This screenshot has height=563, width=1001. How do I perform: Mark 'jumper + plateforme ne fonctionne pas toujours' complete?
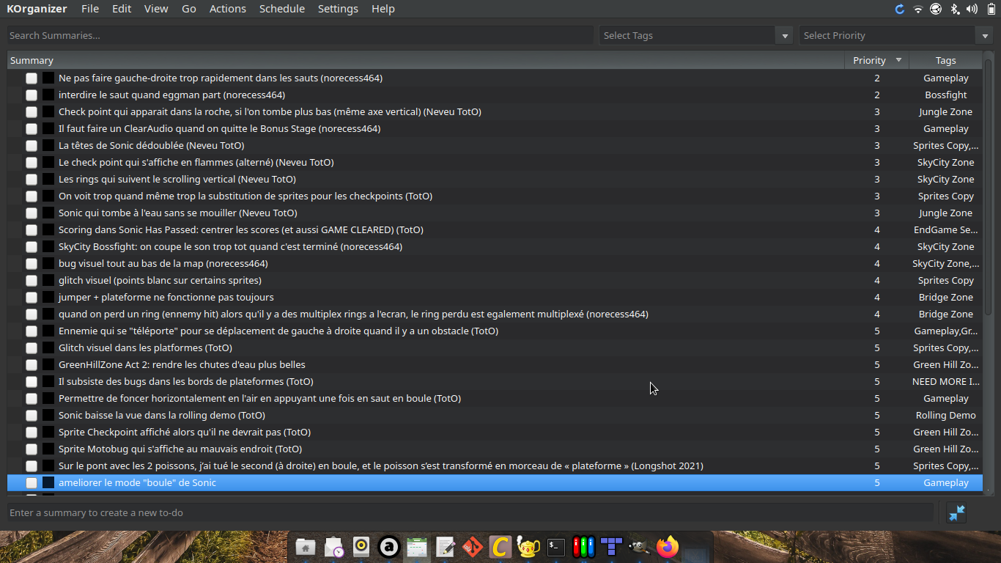pos(32,297)
